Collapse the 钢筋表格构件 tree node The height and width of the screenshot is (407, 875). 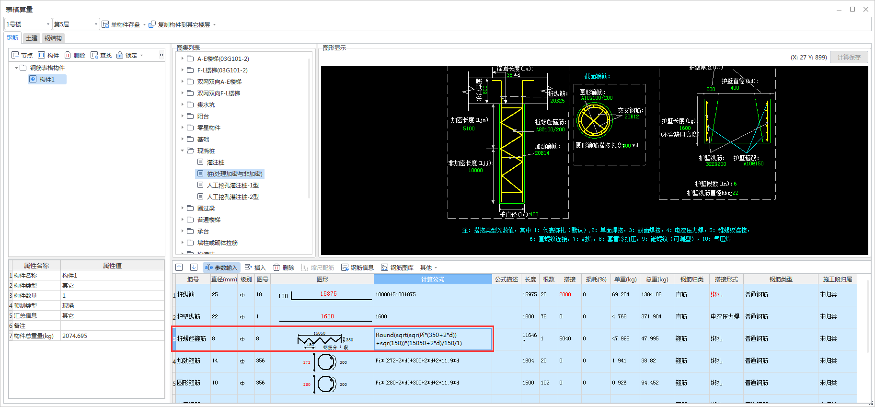16,68
